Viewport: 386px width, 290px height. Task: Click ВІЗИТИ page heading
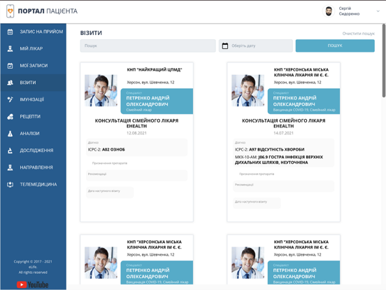91,33
